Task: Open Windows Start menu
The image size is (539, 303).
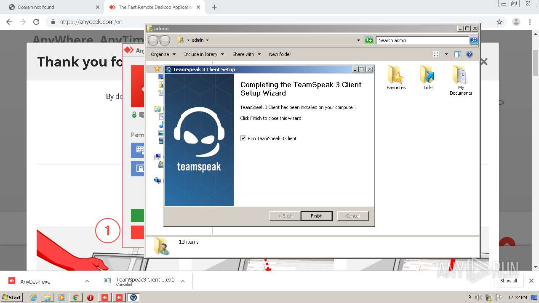Action: click(x=12, y=297)
